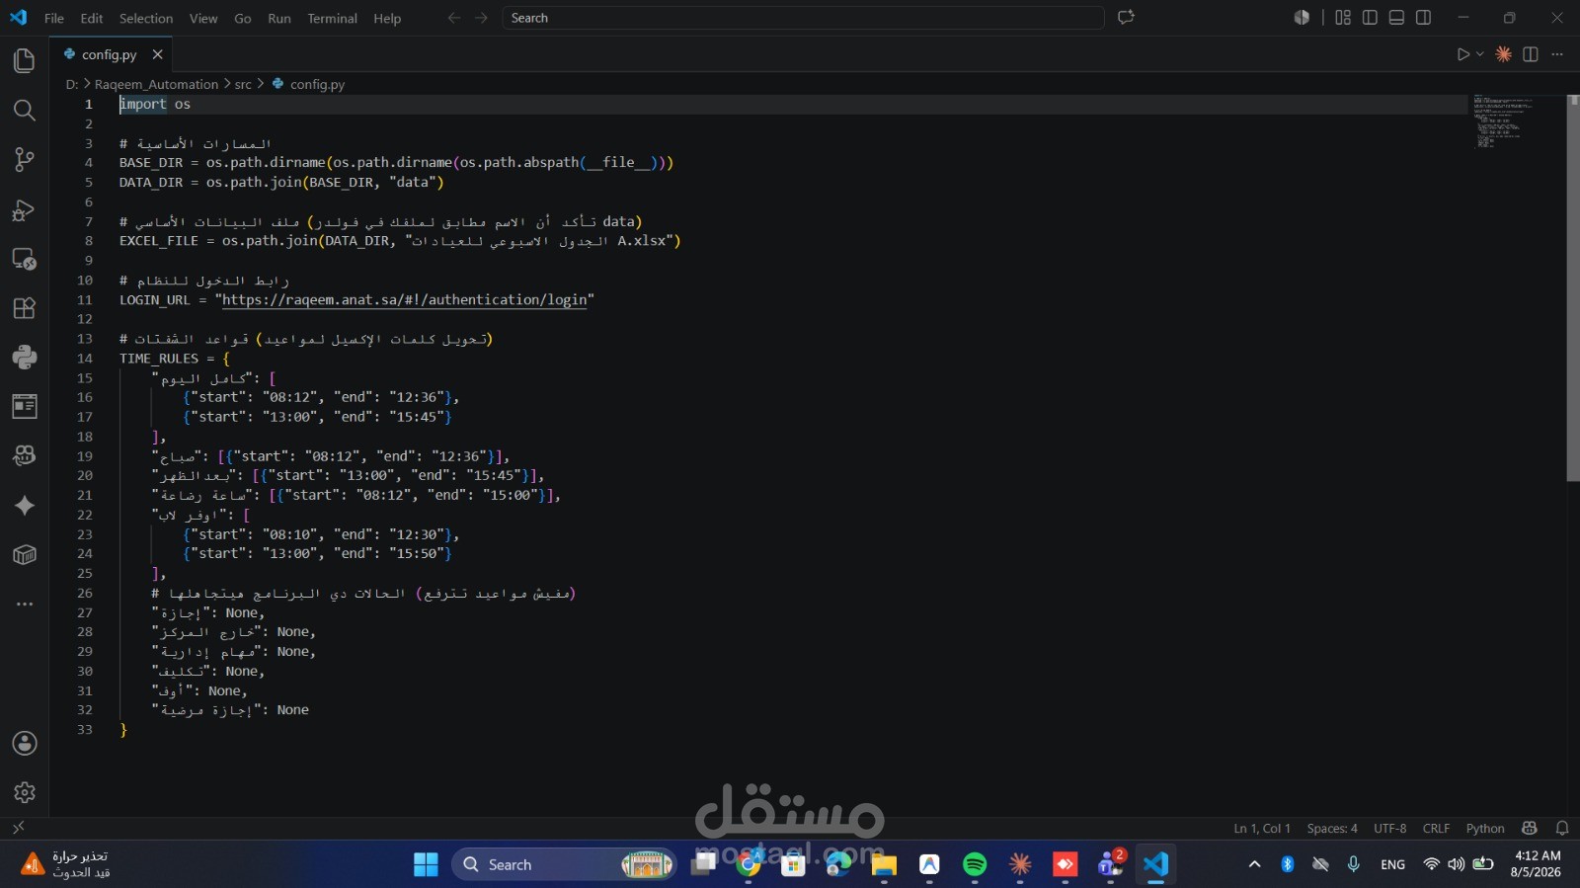1580x888 pixels.
Task: Open the Go menu
Action: pos(243,18)
